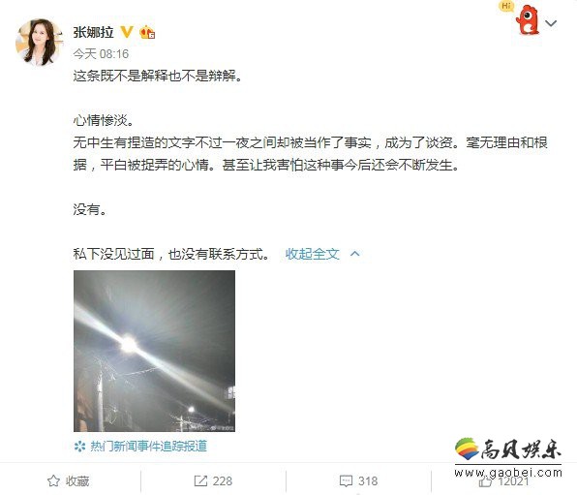Click the red mascot Hi icon
The height and width of the screenshot is (495, 577).
click(x=523, y=18)
